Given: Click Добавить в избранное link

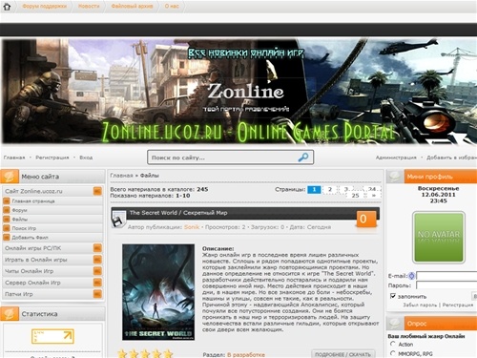Looking at the screenshot, I should pyautogui.click(x=452, y=158).
